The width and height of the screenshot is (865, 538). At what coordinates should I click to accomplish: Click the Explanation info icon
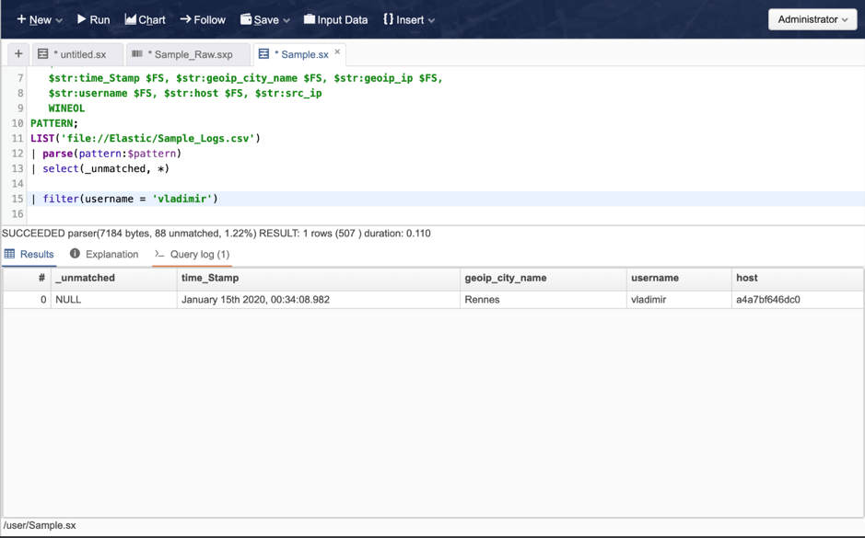tap(75, 254)
